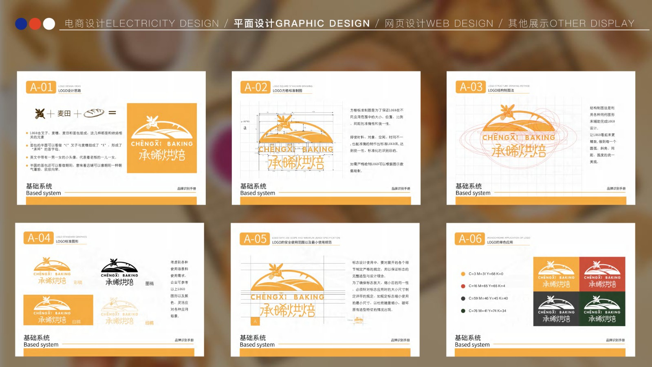Click the 其他展示OTHER DISPLAY label
The height and width of the screenshot is (367, 652).
pyautogui.click(x=570, y=23)
